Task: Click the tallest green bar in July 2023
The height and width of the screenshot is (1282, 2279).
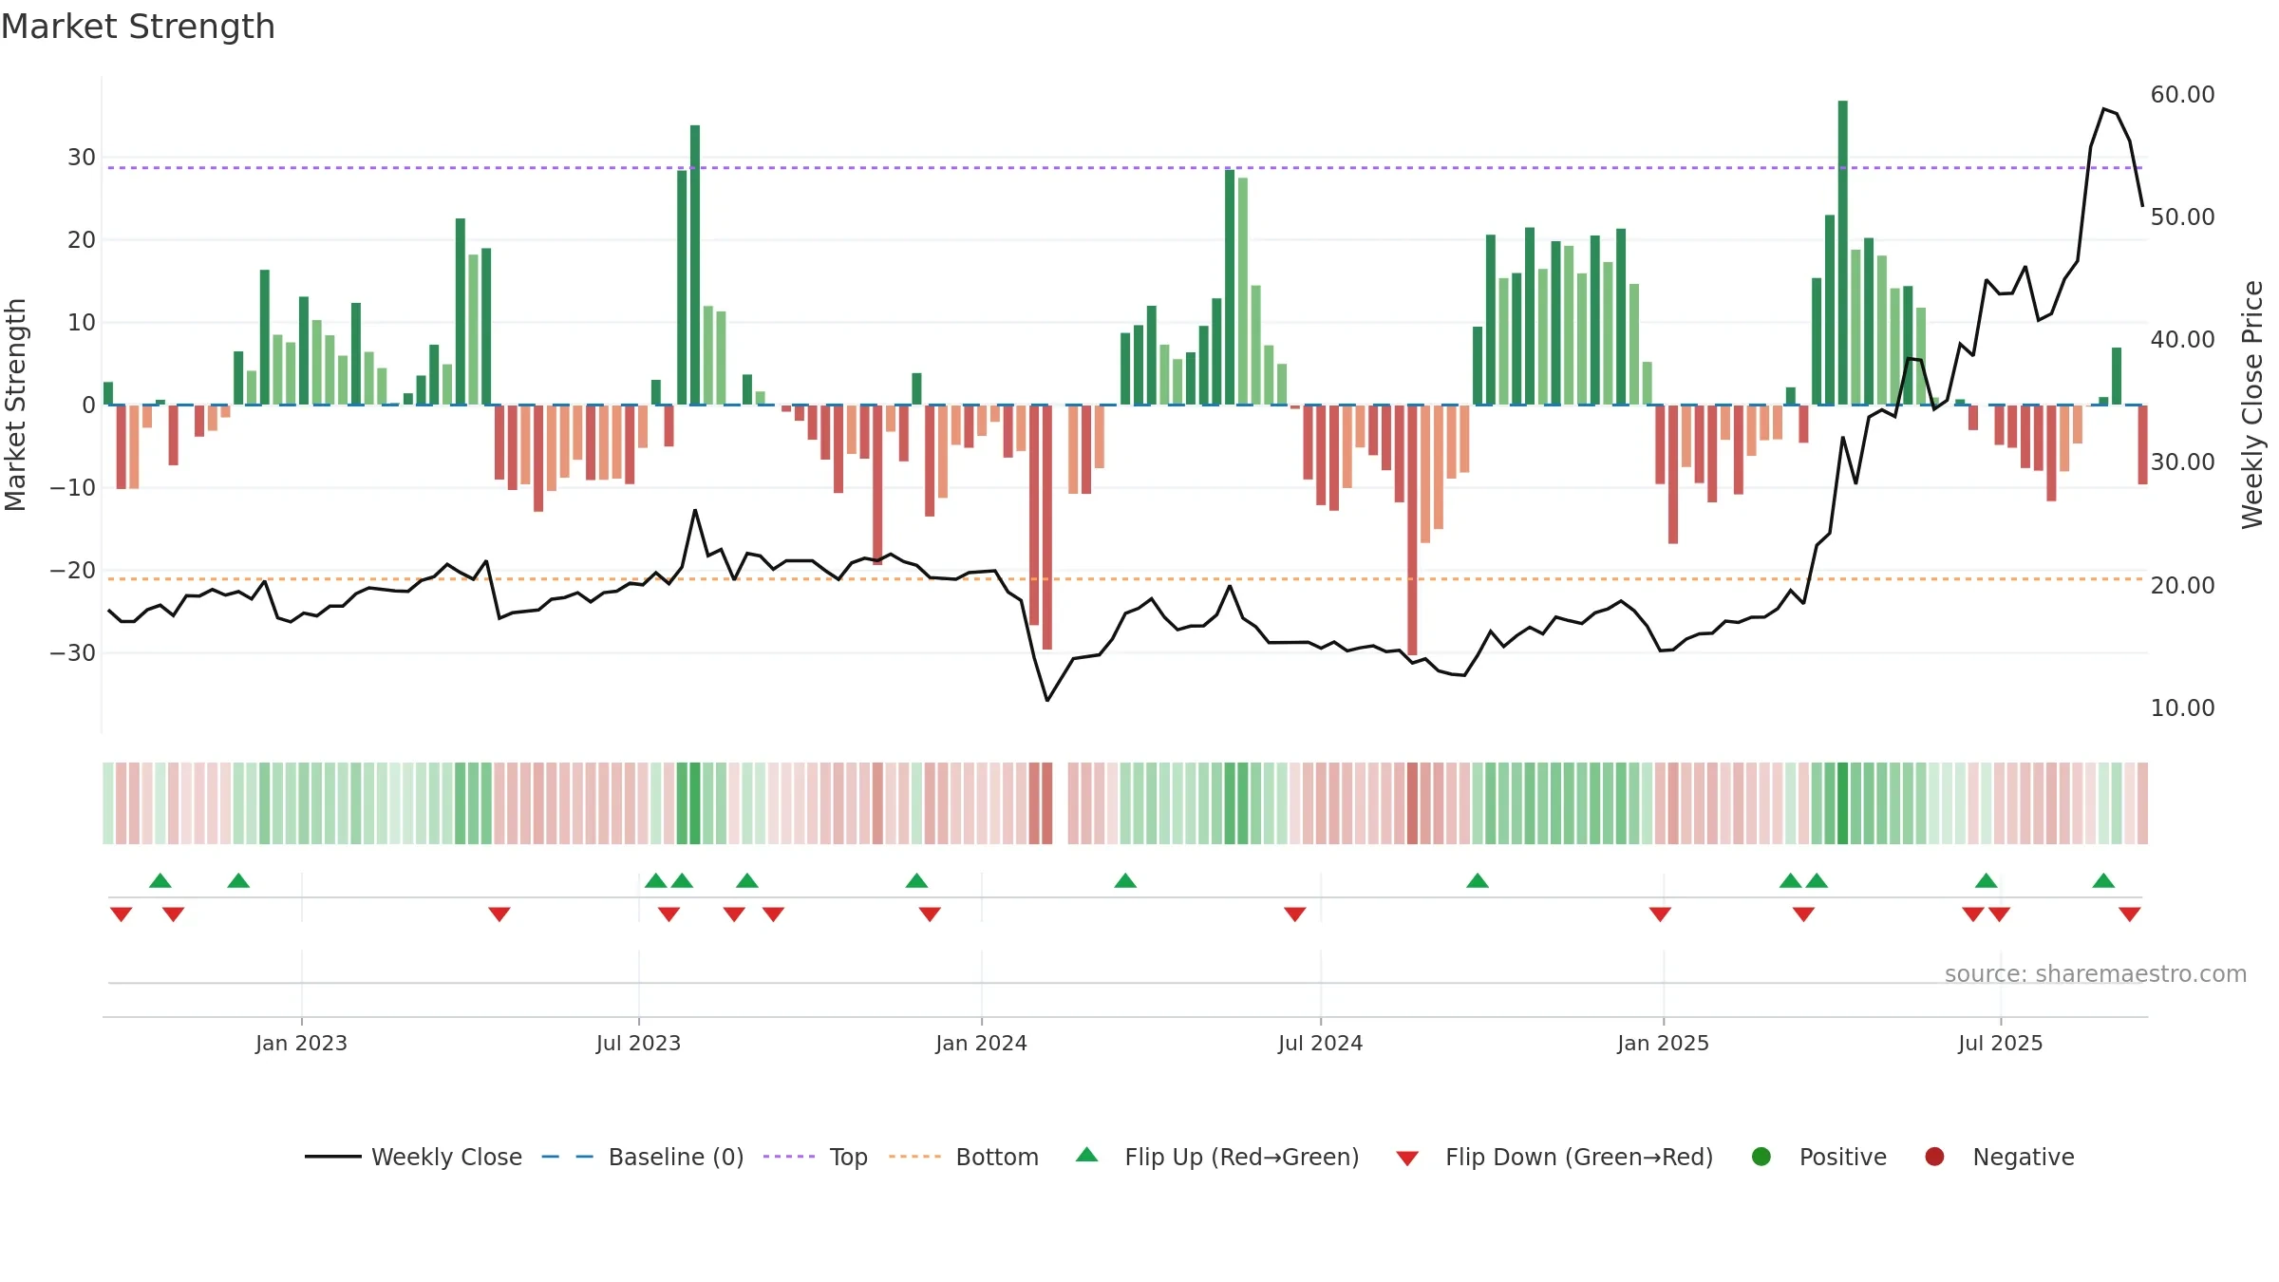Action: 695,265
